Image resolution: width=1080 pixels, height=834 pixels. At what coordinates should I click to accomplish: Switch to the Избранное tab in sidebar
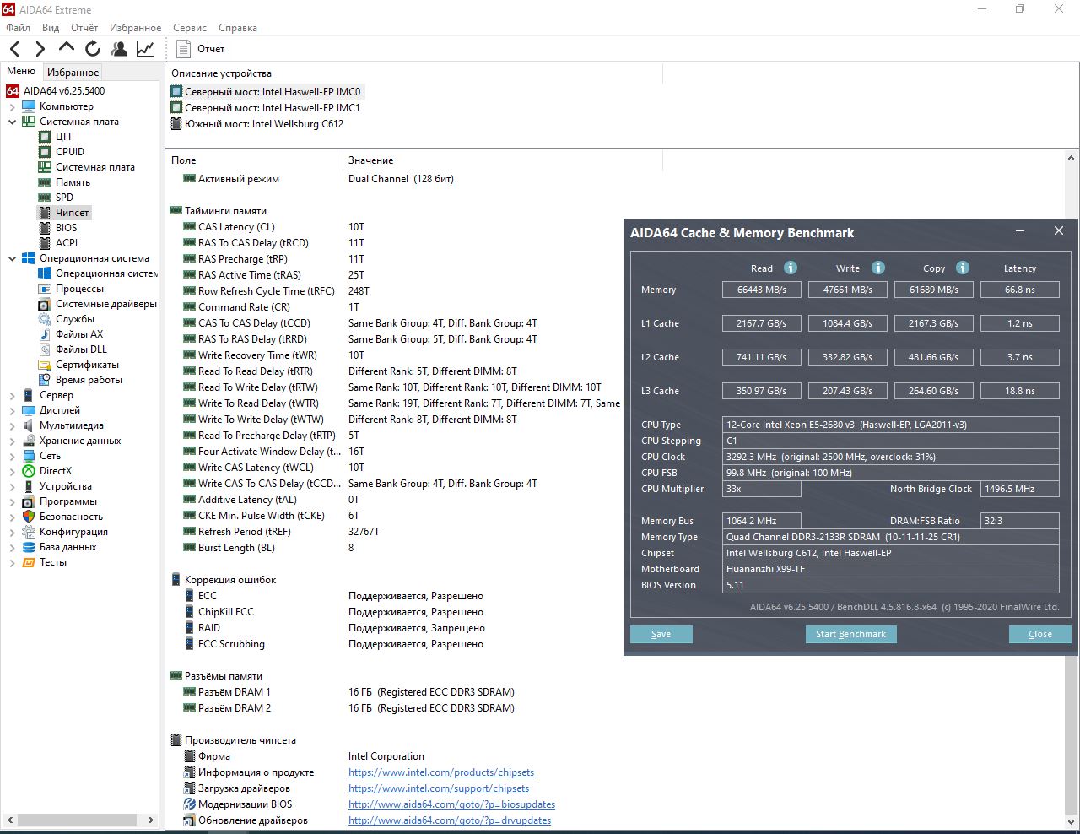[x=73, y=73]
